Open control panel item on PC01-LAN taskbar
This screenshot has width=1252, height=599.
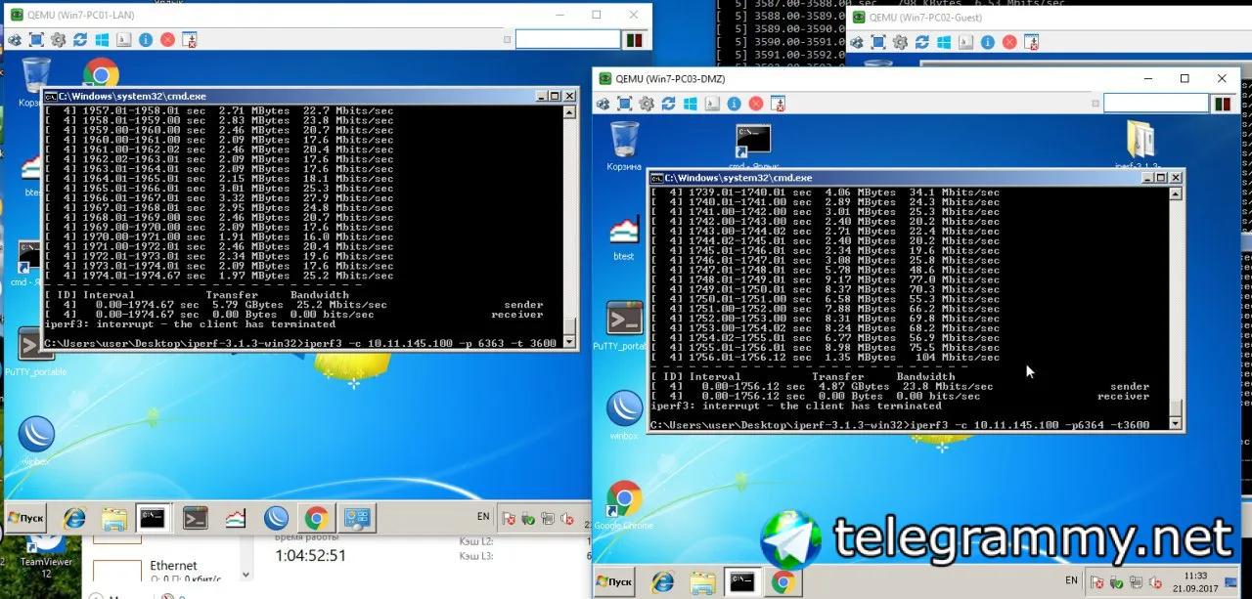356,518
